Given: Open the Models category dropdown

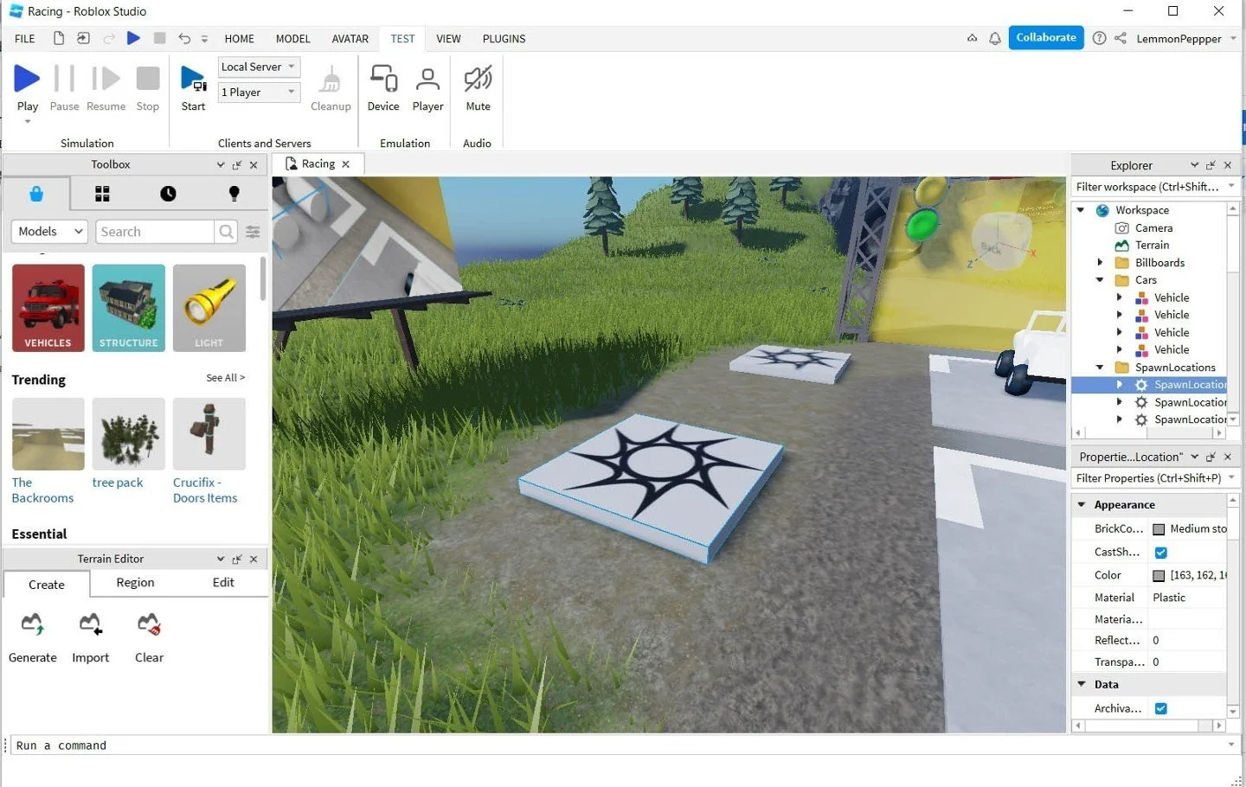Looking at the screenshot, I should click(50, 232).
